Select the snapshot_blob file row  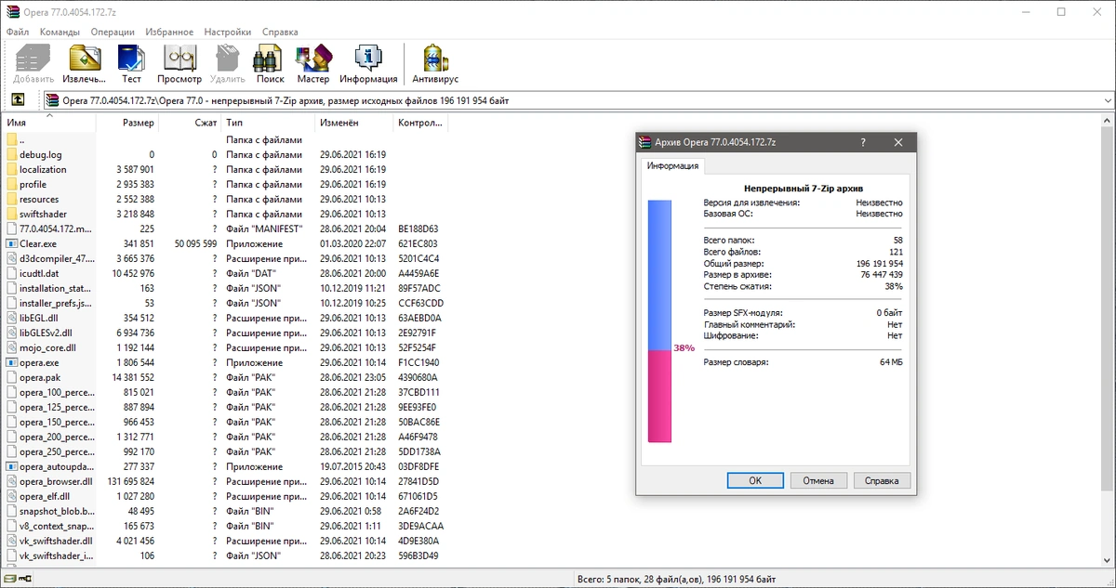223,511
